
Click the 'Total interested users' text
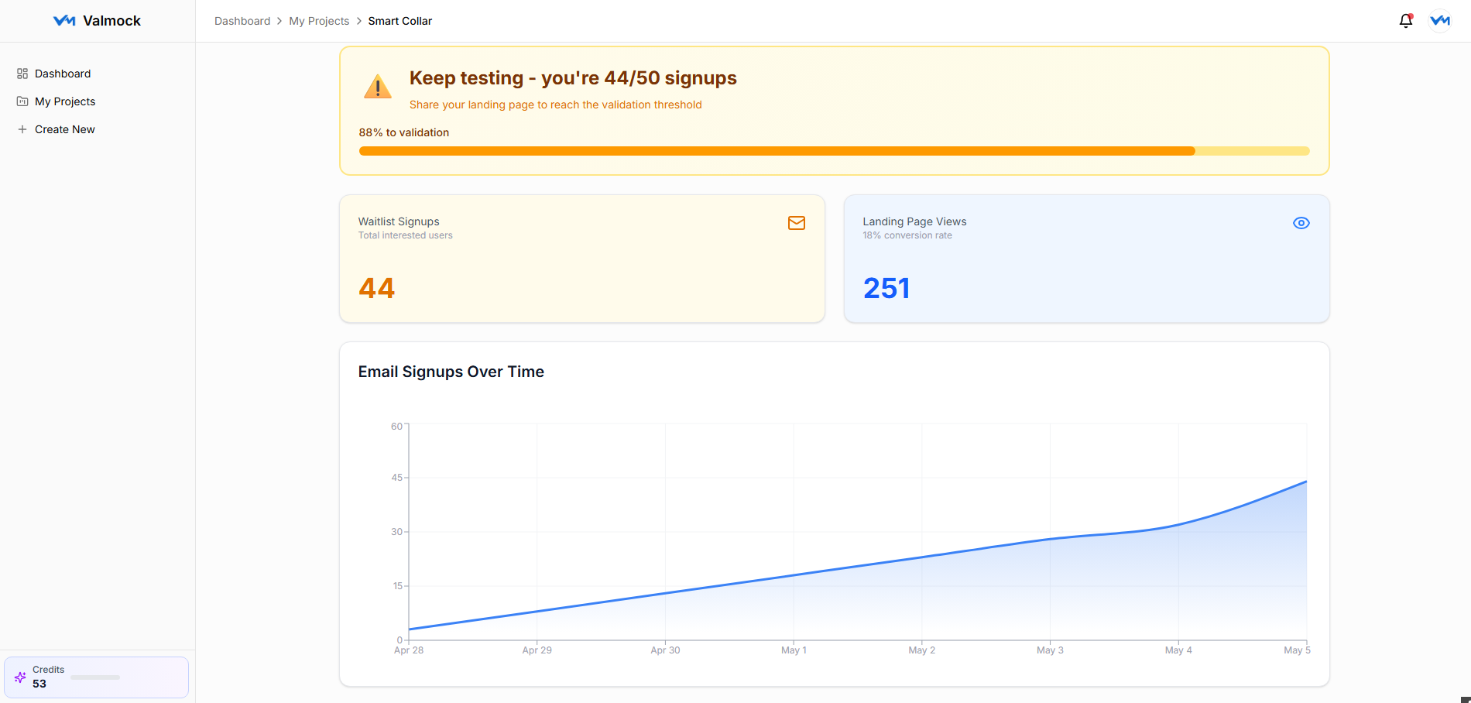pyautogui.click(x=405, y=235)
